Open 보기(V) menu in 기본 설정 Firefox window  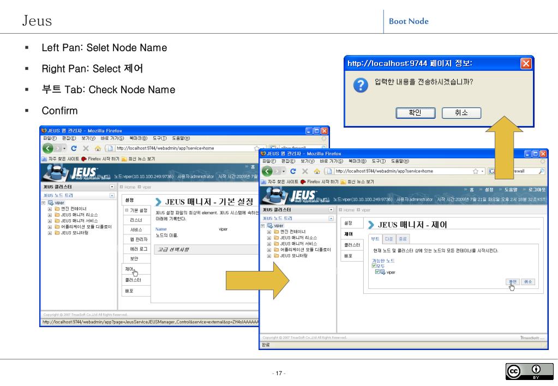(88, 138)
